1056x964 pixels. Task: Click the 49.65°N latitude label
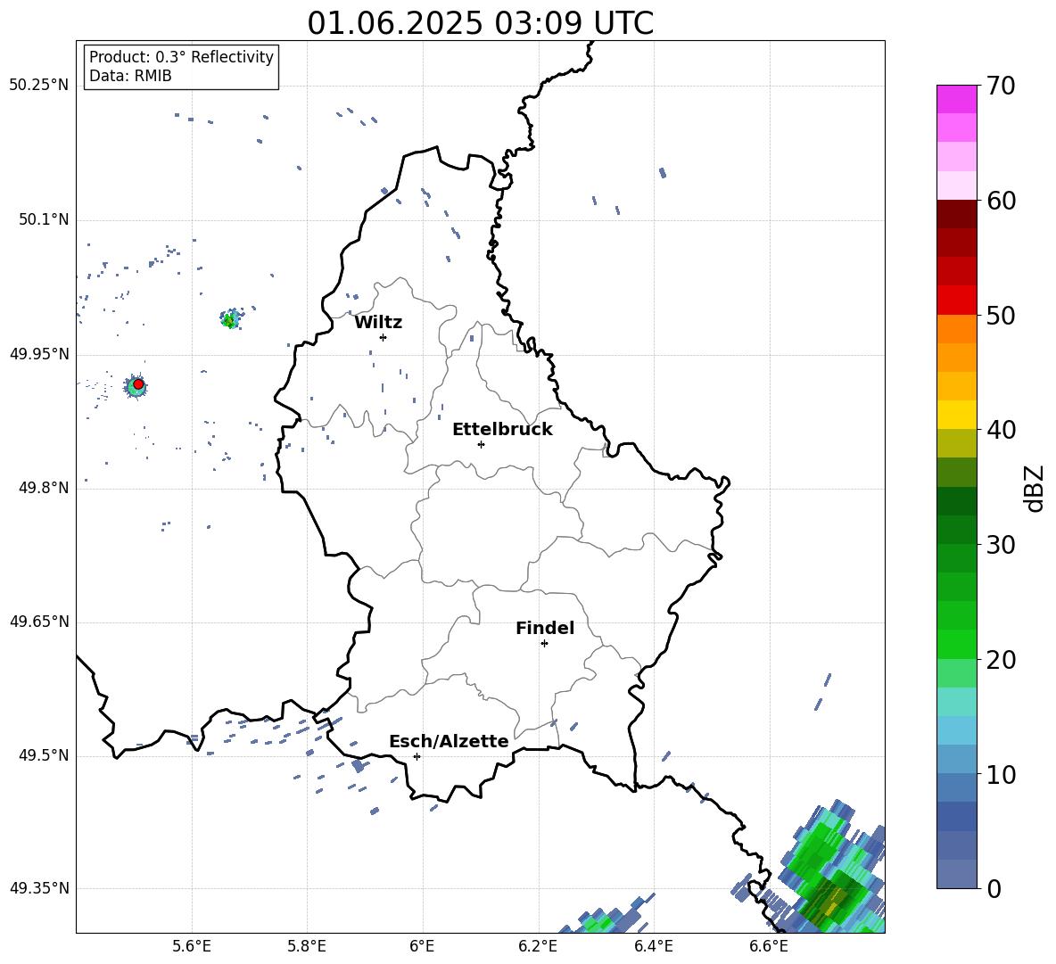click(x=39, y=622)
